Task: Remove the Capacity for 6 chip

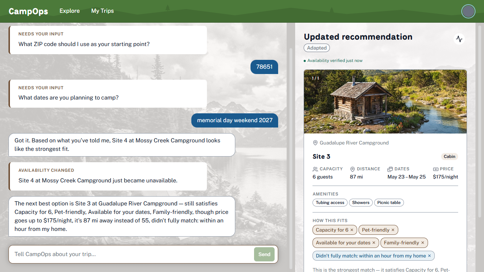Action: (352, 230)
